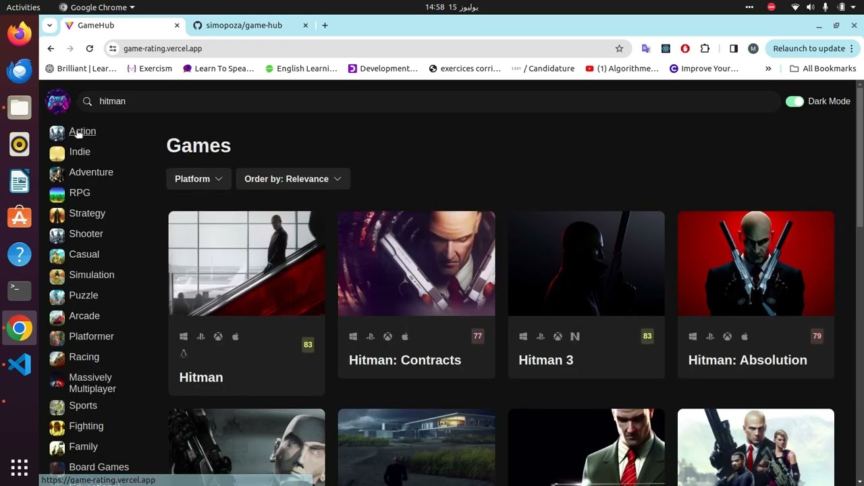Open the Google Chrome app menu
This screenshot has width=864, height=486.
click(x=97, y=7)
